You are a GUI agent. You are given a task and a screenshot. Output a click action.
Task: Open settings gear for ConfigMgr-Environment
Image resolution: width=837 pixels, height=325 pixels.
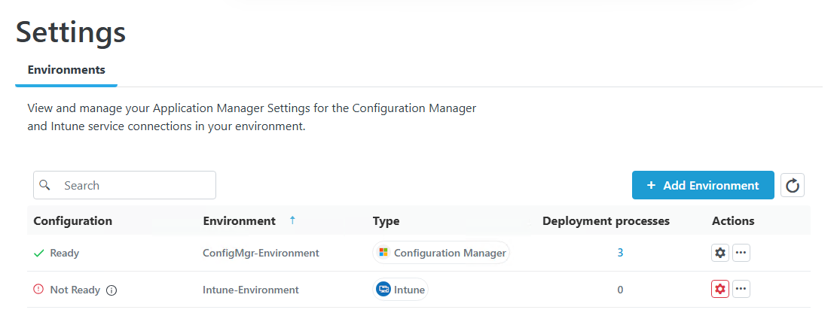(x=720, y=253)
